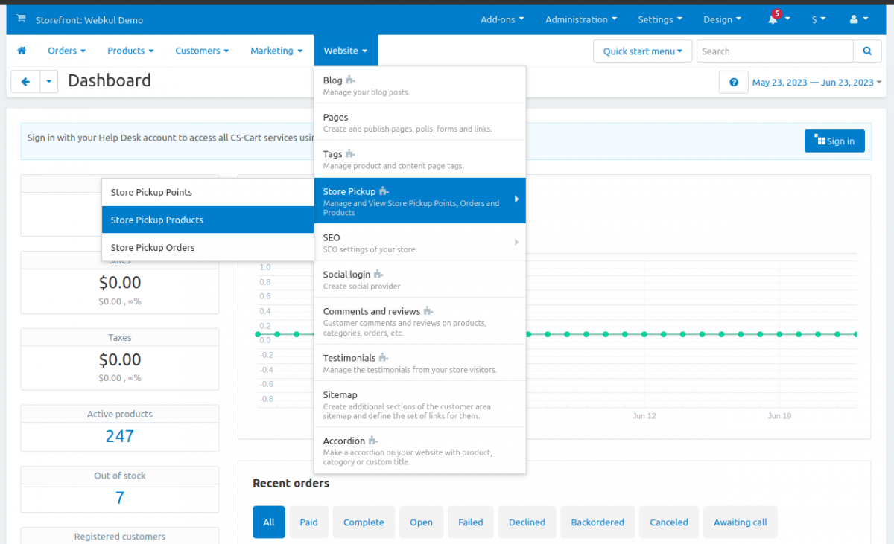Click the puzzle icon beside Store Pickup
This screenshot has width=894, height=544.
click(384, 191)
